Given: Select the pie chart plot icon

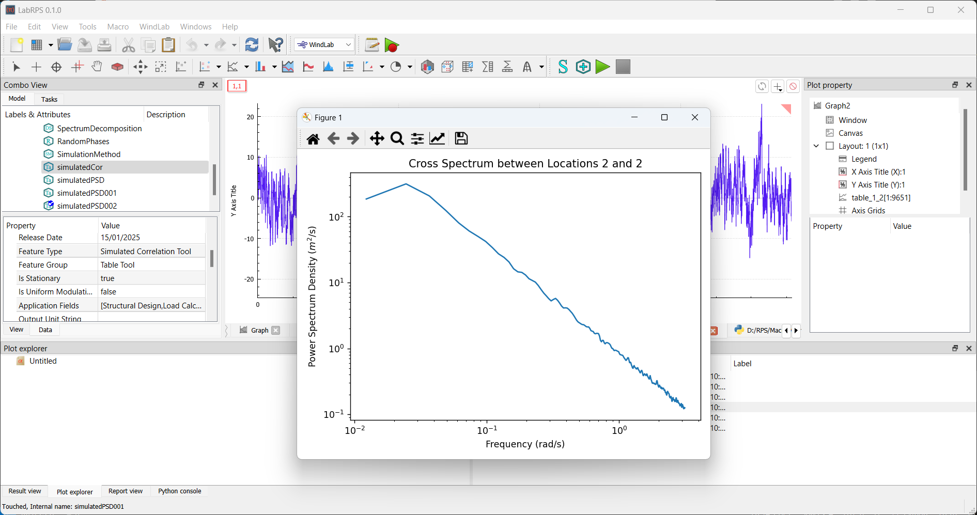Looking at the screenshot, I should pos(396,67).
